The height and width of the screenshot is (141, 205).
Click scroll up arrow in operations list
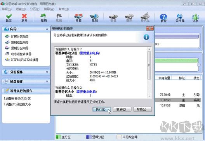coord(149,49)
